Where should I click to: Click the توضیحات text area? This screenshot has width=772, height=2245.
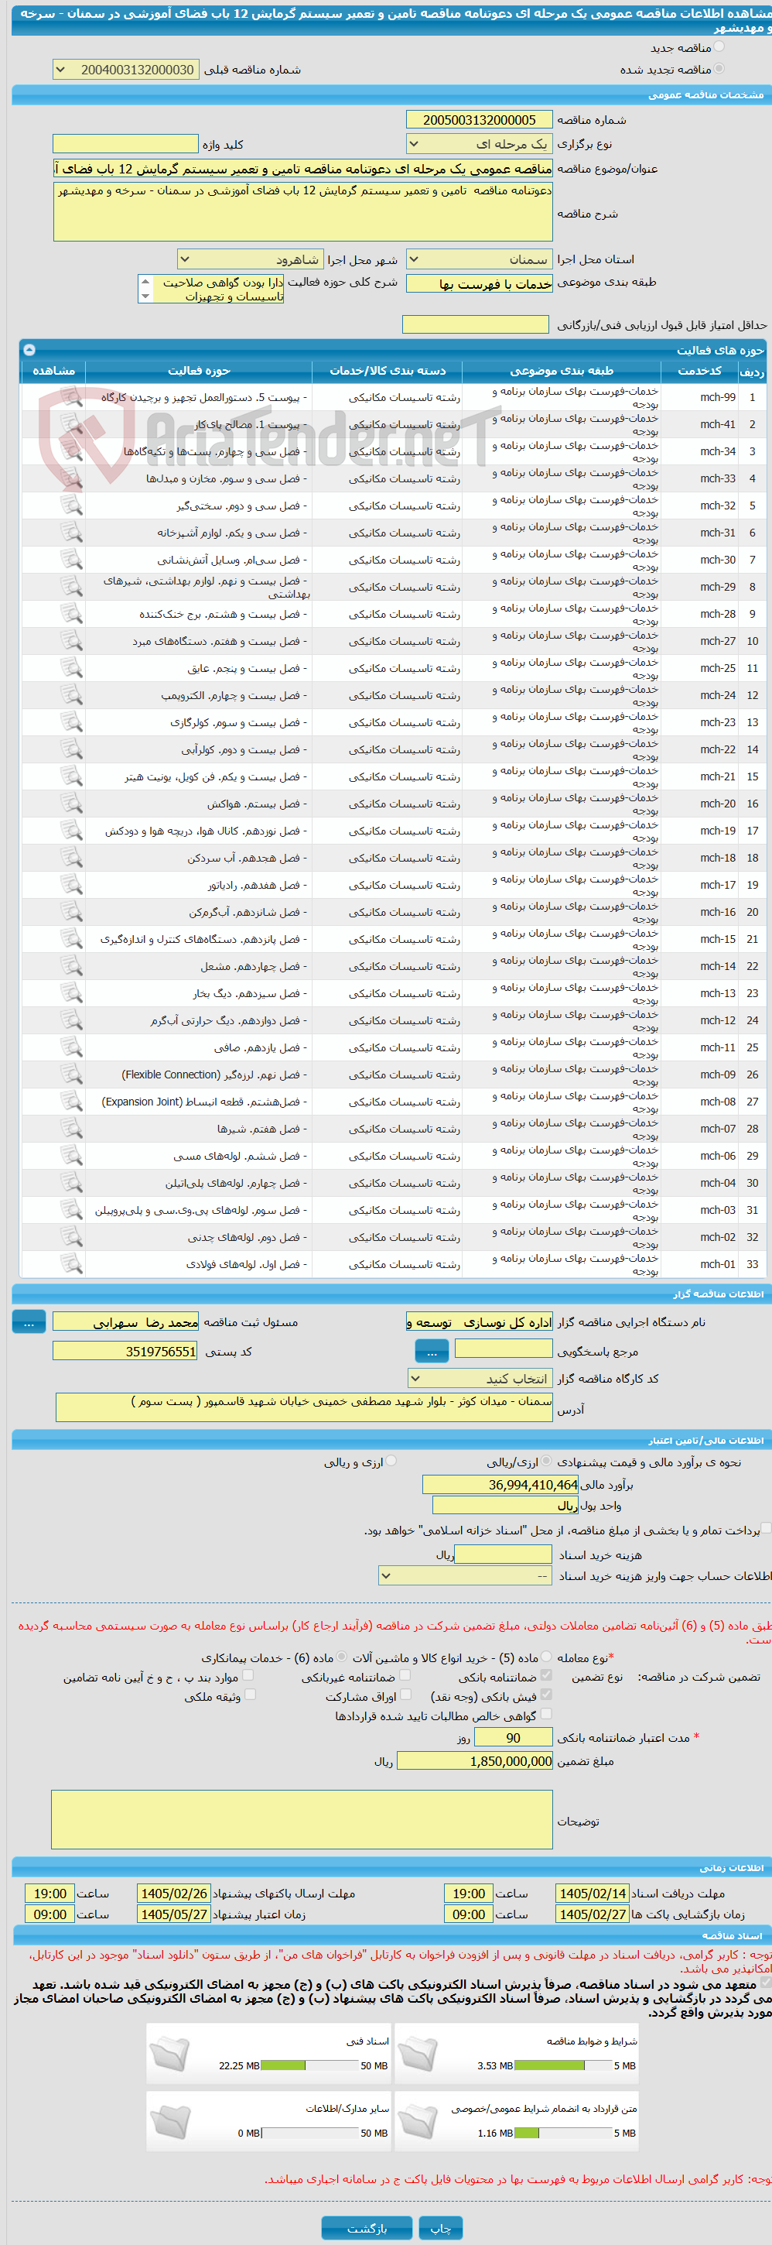(x=302, y=1820)
